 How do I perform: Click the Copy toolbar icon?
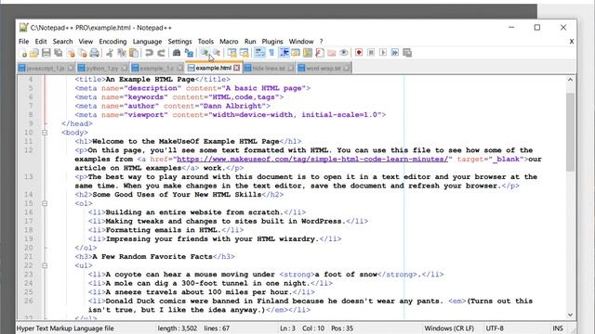coord(122,53)
